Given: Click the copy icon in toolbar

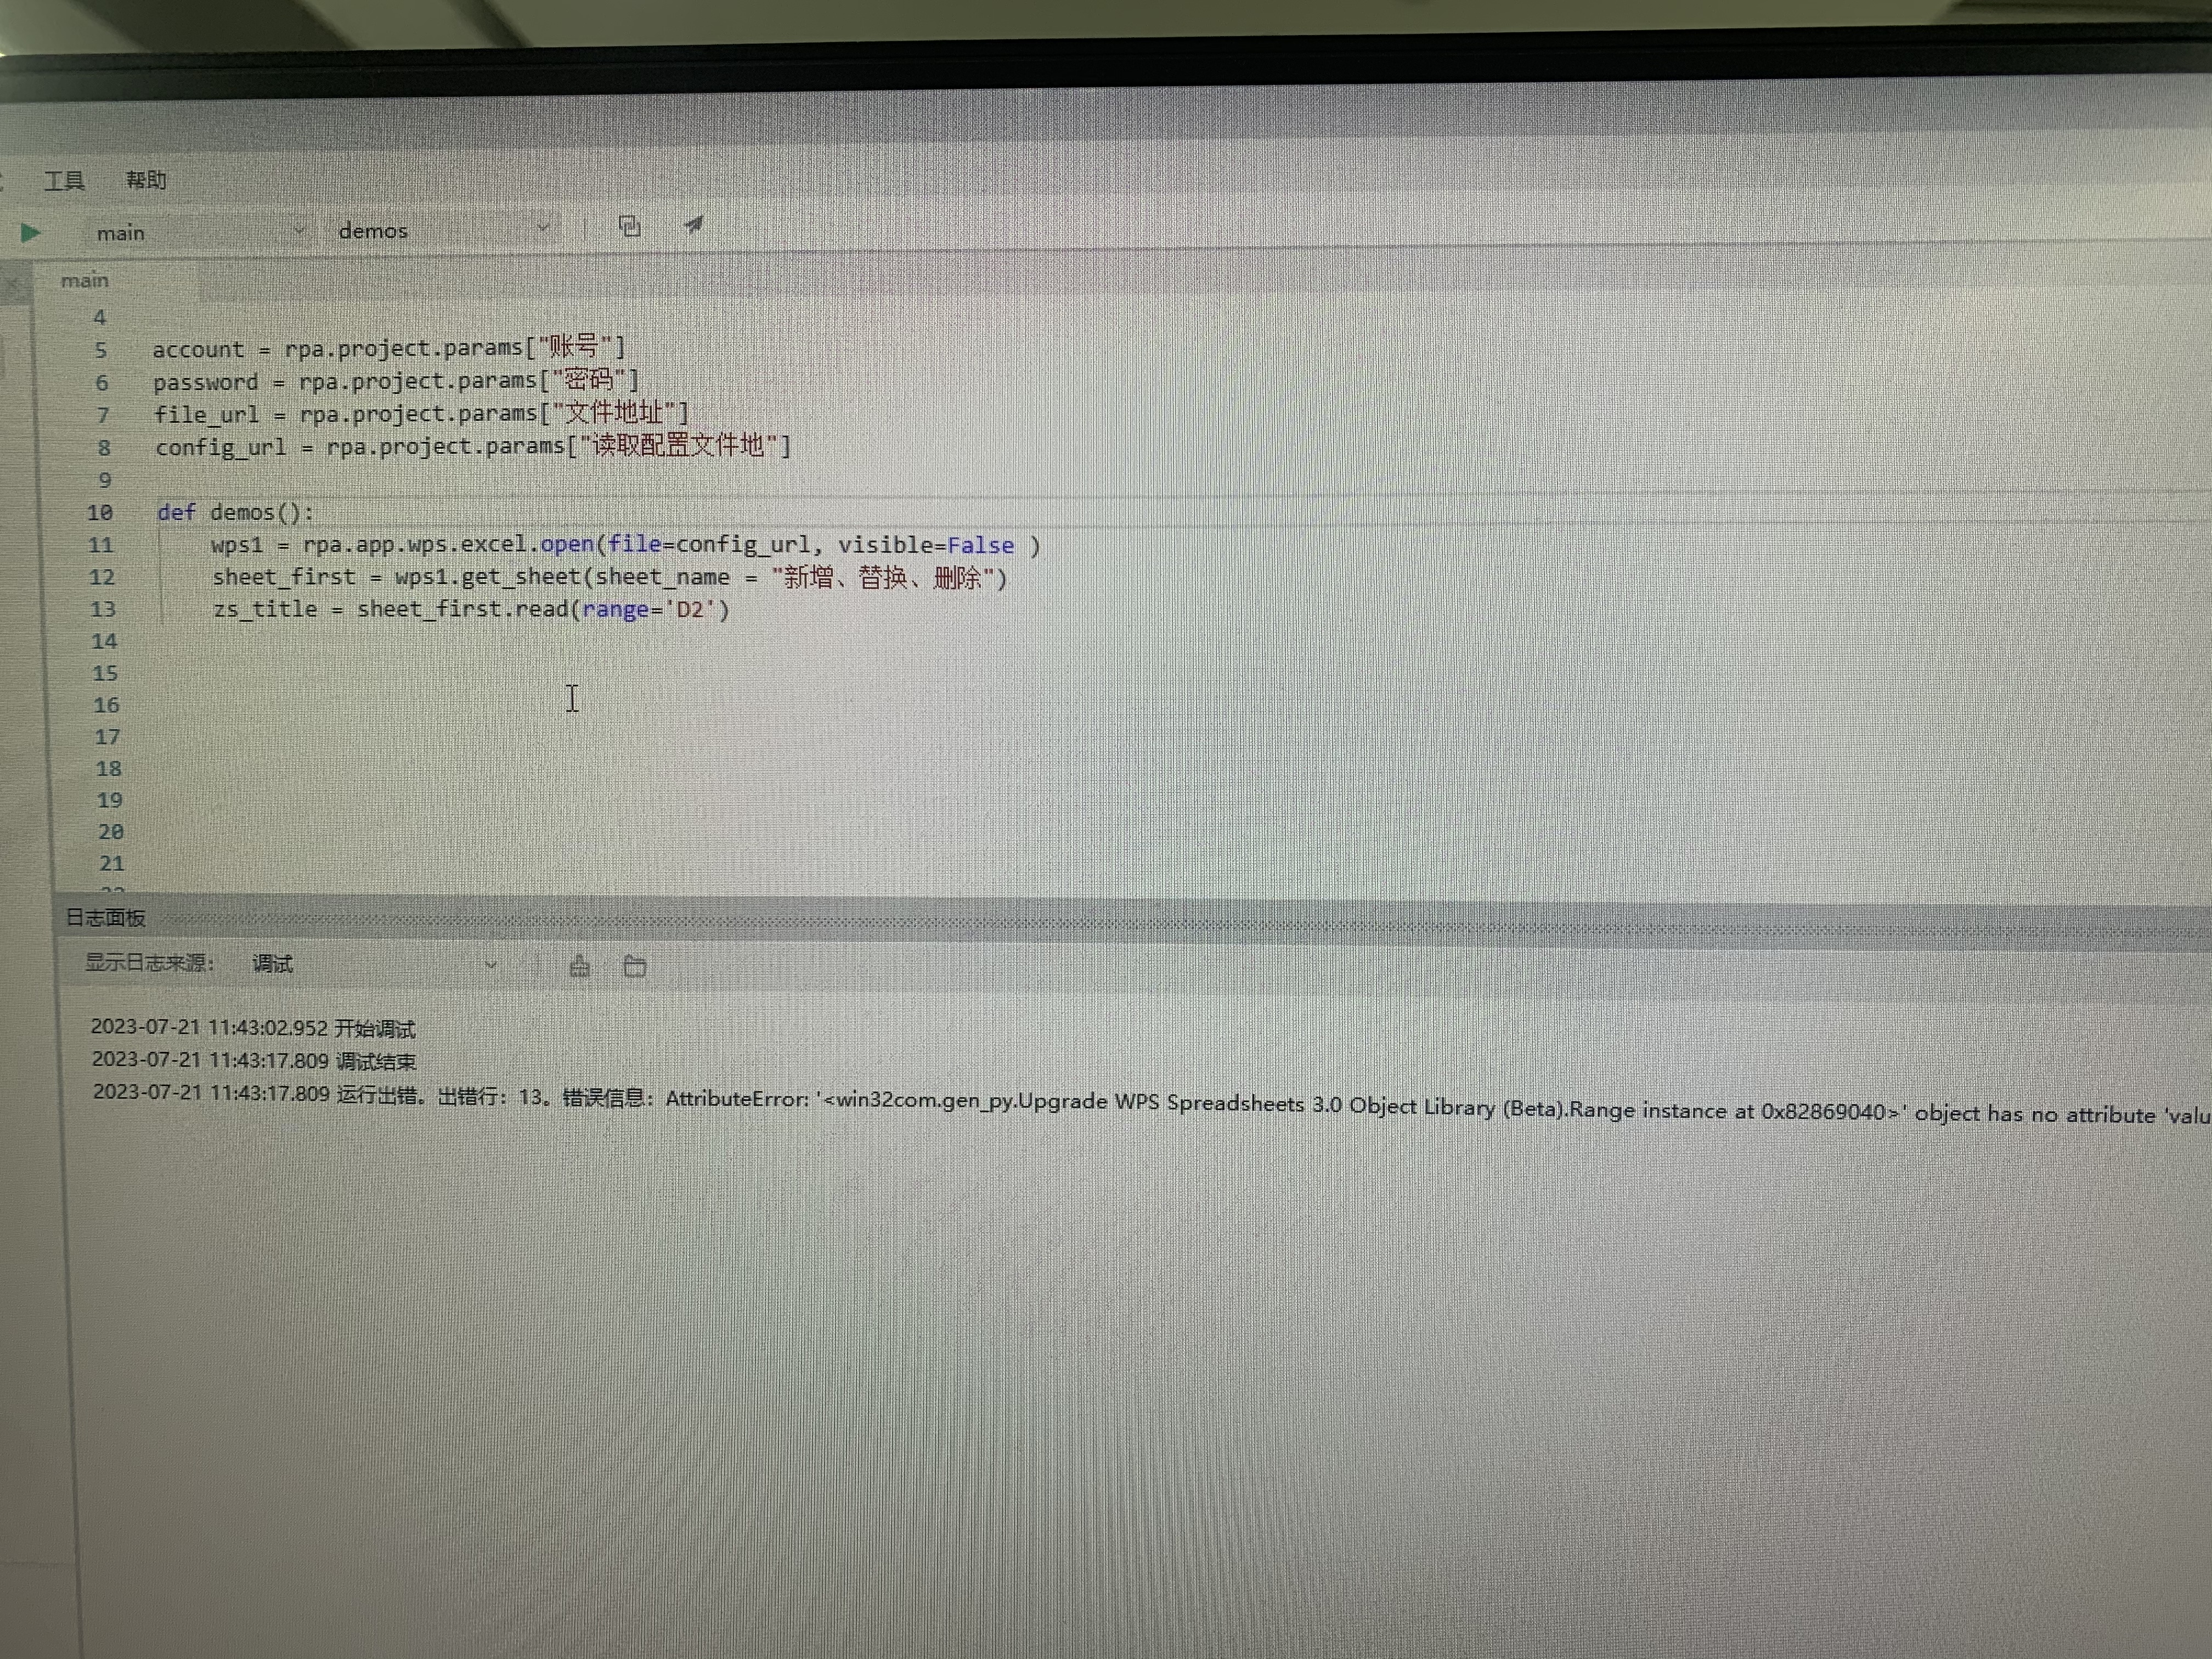Looking at the screenshot, I should pyautogui.click(x=629, y=226).
